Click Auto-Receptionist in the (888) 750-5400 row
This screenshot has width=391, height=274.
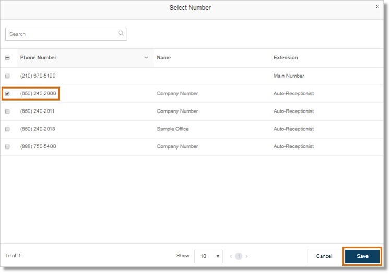pyautogui.click(x=293, y=146)
